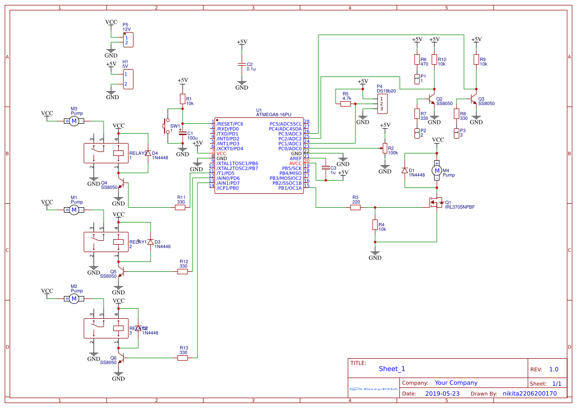577x408 pixels.
Task: Select the P1 connector pad under R6
Action: tap(417, 79)
